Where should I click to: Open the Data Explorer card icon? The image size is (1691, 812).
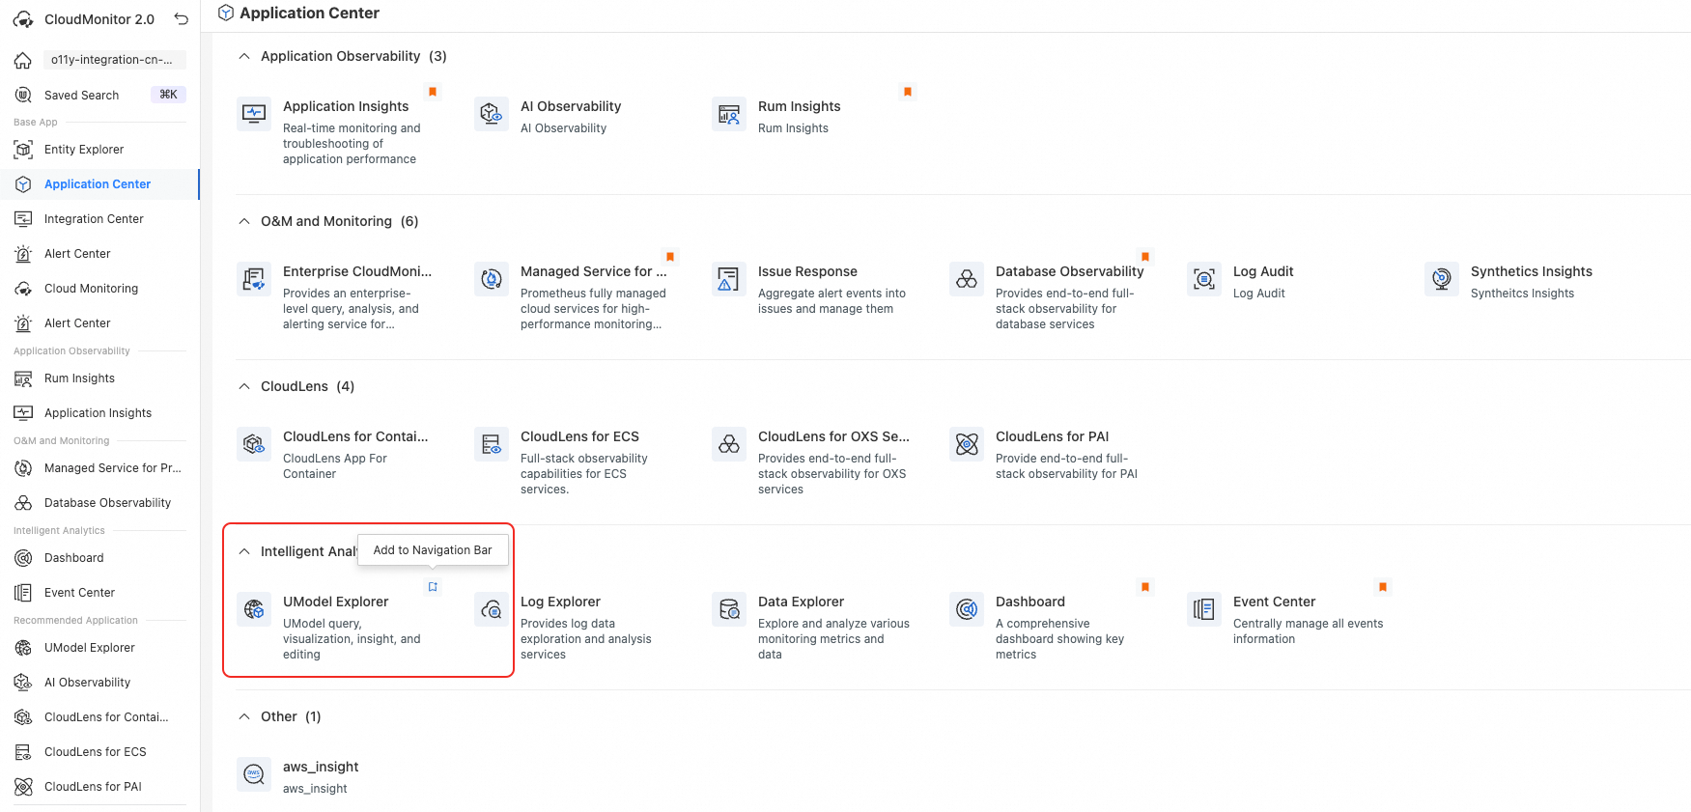[x=729, y=609]
